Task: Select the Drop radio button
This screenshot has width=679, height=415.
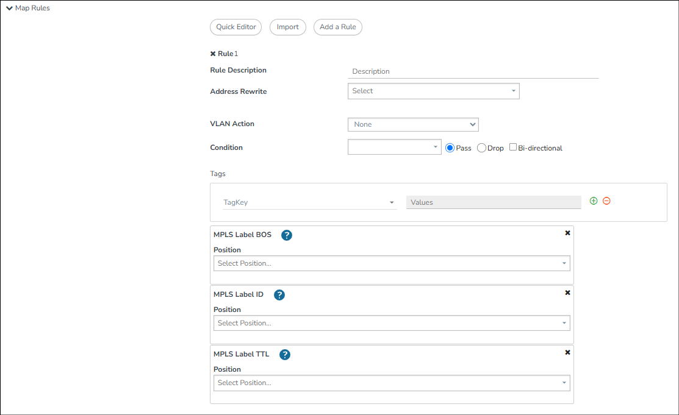Action: (481, 147)
